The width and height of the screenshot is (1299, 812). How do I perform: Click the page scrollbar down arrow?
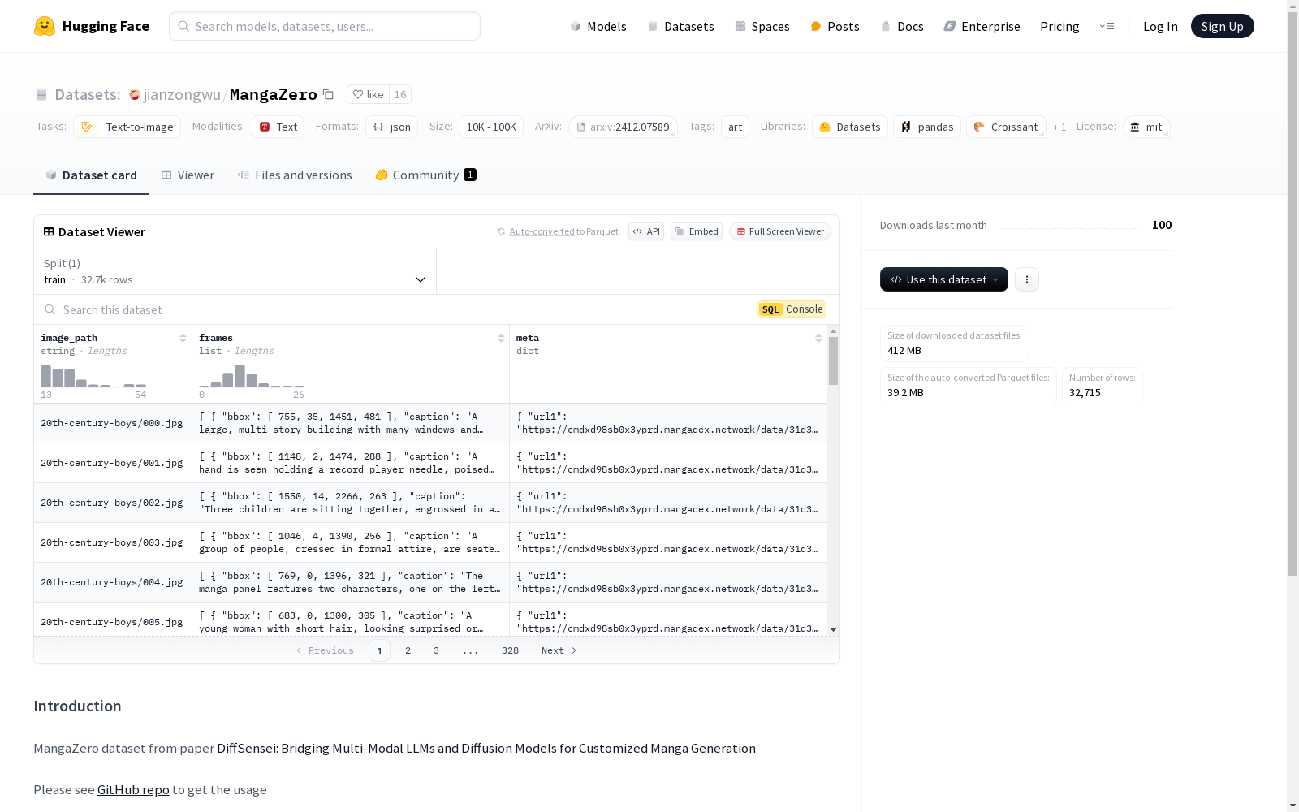click(1293, 806)
